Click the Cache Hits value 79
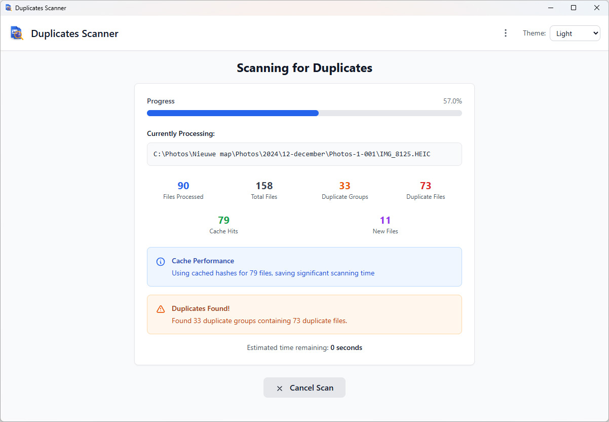This screenshot has width=609, height=422. (x=223, y=220)
